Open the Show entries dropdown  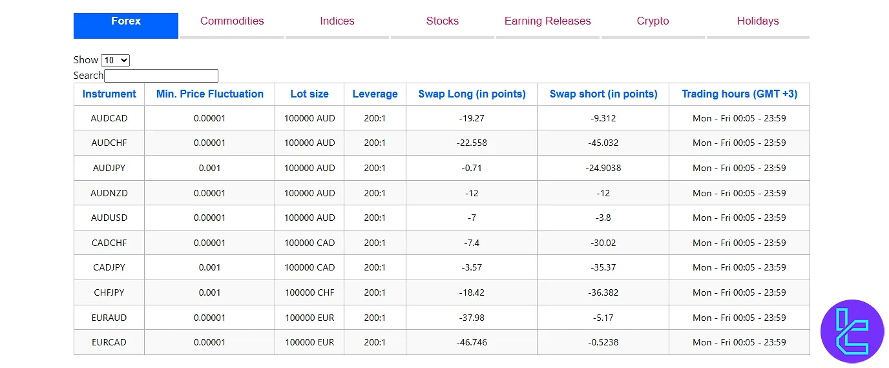[x=116, y=60]
